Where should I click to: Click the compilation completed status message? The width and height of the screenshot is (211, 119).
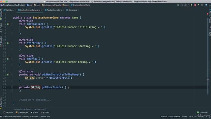coord(26,117)
